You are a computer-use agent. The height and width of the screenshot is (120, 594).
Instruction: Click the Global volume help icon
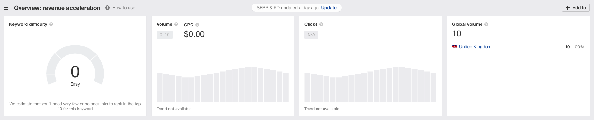click(x=486, y=24)
